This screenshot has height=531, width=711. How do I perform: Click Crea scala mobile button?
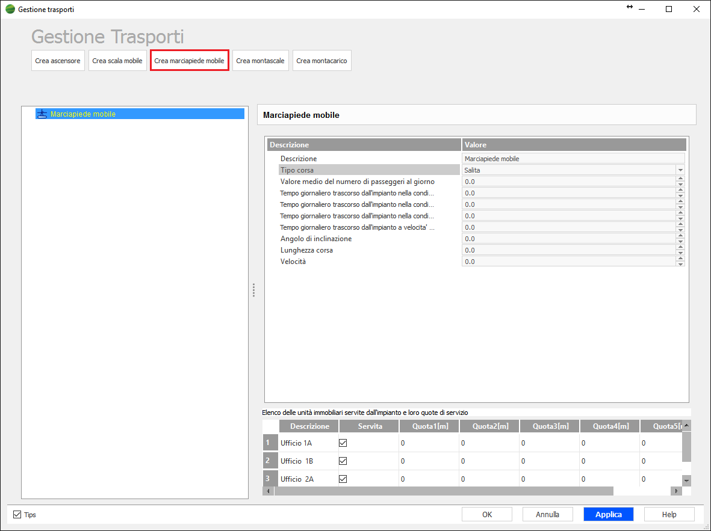click(x=117, y=61)
